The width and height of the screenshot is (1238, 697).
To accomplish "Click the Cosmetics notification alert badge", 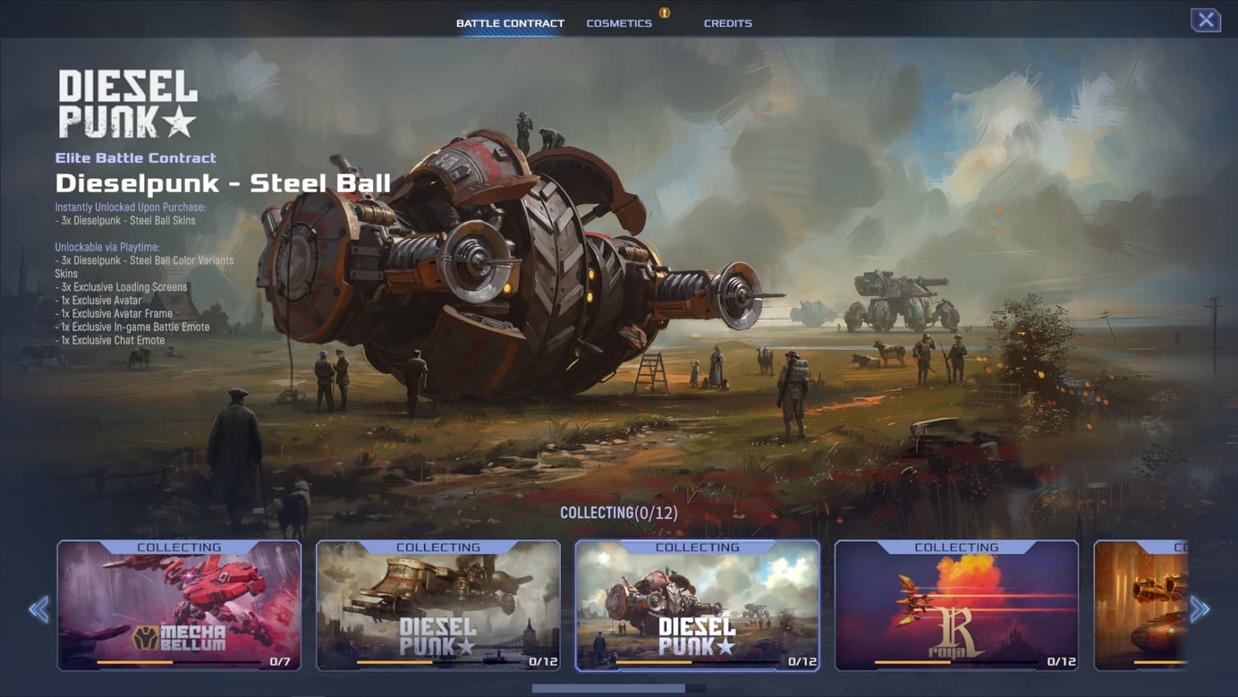I will [x=665, y=12].
